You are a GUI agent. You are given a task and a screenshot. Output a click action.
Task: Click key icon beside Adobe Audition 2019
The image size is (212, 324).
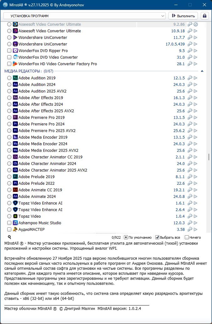pyautogui.click(x=190, y=78)
